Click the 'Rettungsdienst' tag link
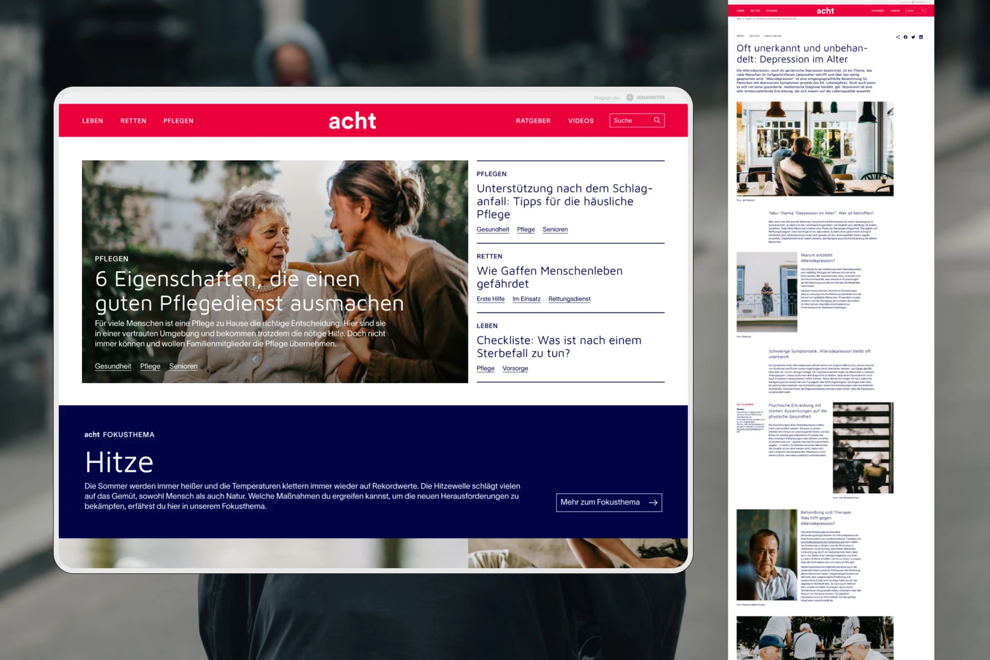 [569, 299]
